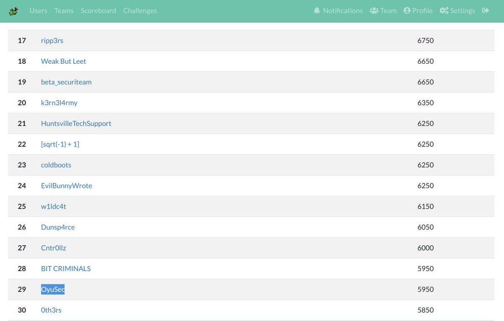
Task: Open Settings with the gears icon
Action: click(x=457, y=10)
